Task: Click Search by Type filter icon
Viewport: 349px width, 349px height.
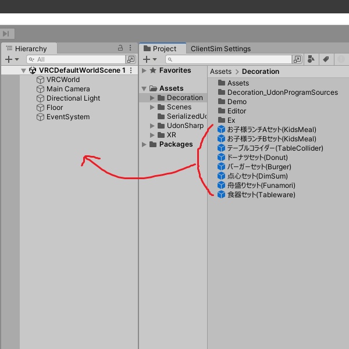Action: coord(311,59)
